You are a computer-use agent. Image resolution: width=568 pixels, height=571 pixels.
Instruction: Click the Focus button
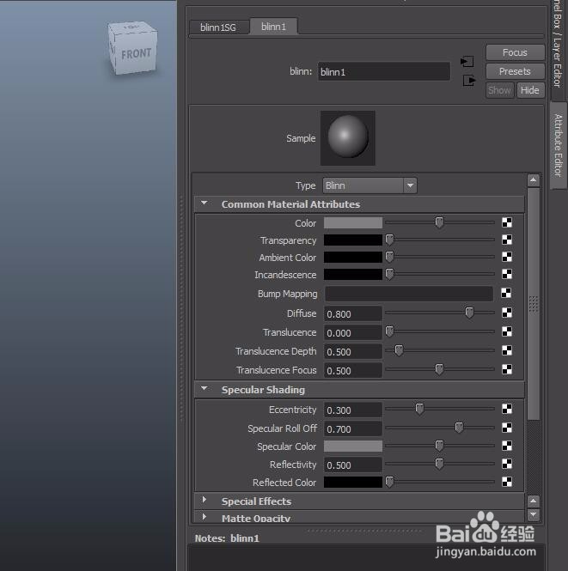coord(515,52)
